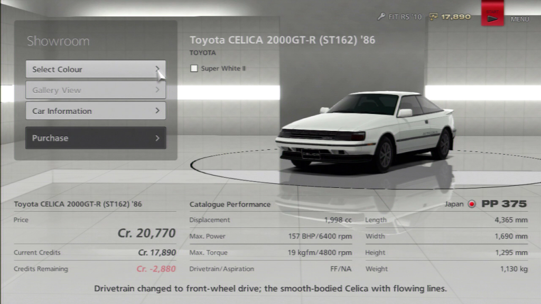Click Max. Torque value 19 kgfm/4800 rpm
Screen dimensions: 541x304
tap(320, 253)
